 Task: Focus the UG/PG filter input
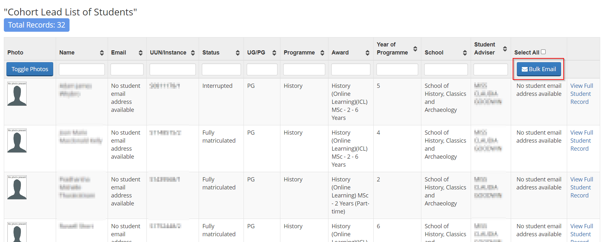point(262,70)
